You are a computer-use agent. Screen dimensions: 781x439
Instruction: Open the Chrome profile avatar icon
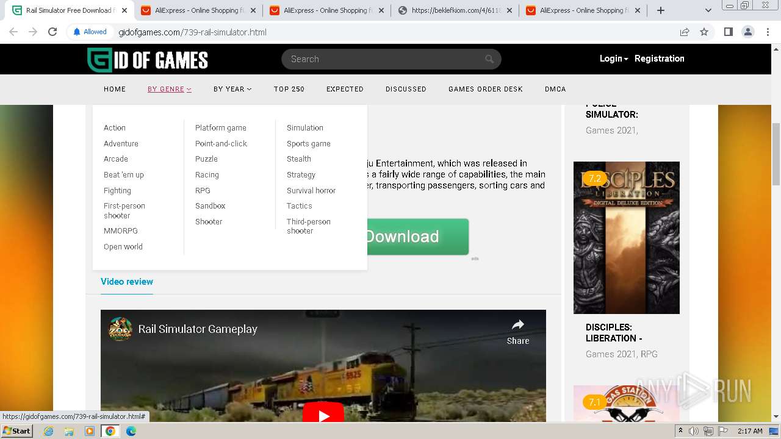[747, 32]
